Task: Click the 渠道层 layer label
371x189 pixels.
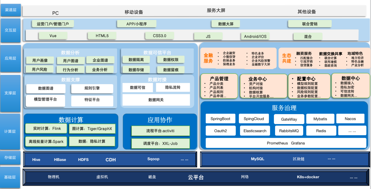Action: click(10, 10)
